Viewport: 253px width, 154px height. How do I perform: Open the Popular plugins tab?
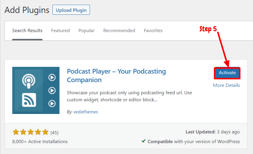[86, 31]
